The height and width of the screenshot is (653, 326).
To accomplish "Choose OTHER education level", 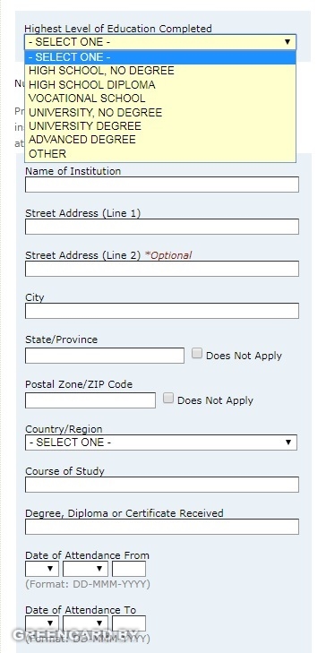I will click(160, 154).
